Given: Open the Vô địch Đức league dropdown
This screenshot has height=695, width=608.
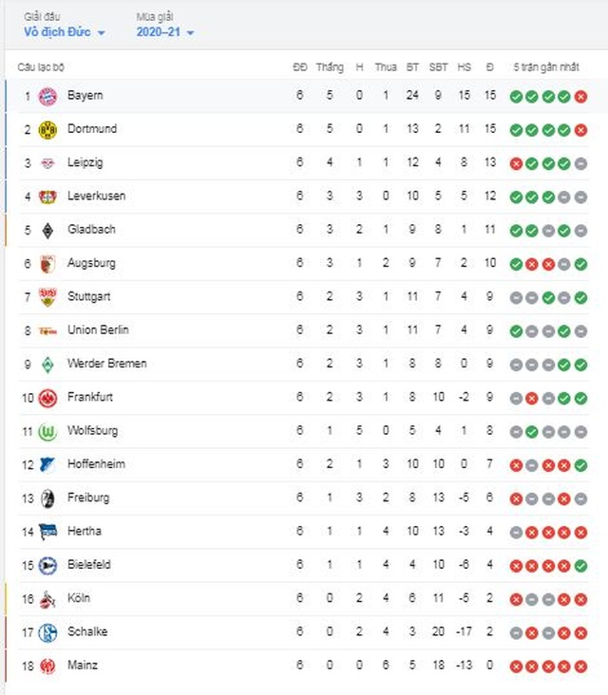Looking at the screenshot, I should tap(65, 33).
